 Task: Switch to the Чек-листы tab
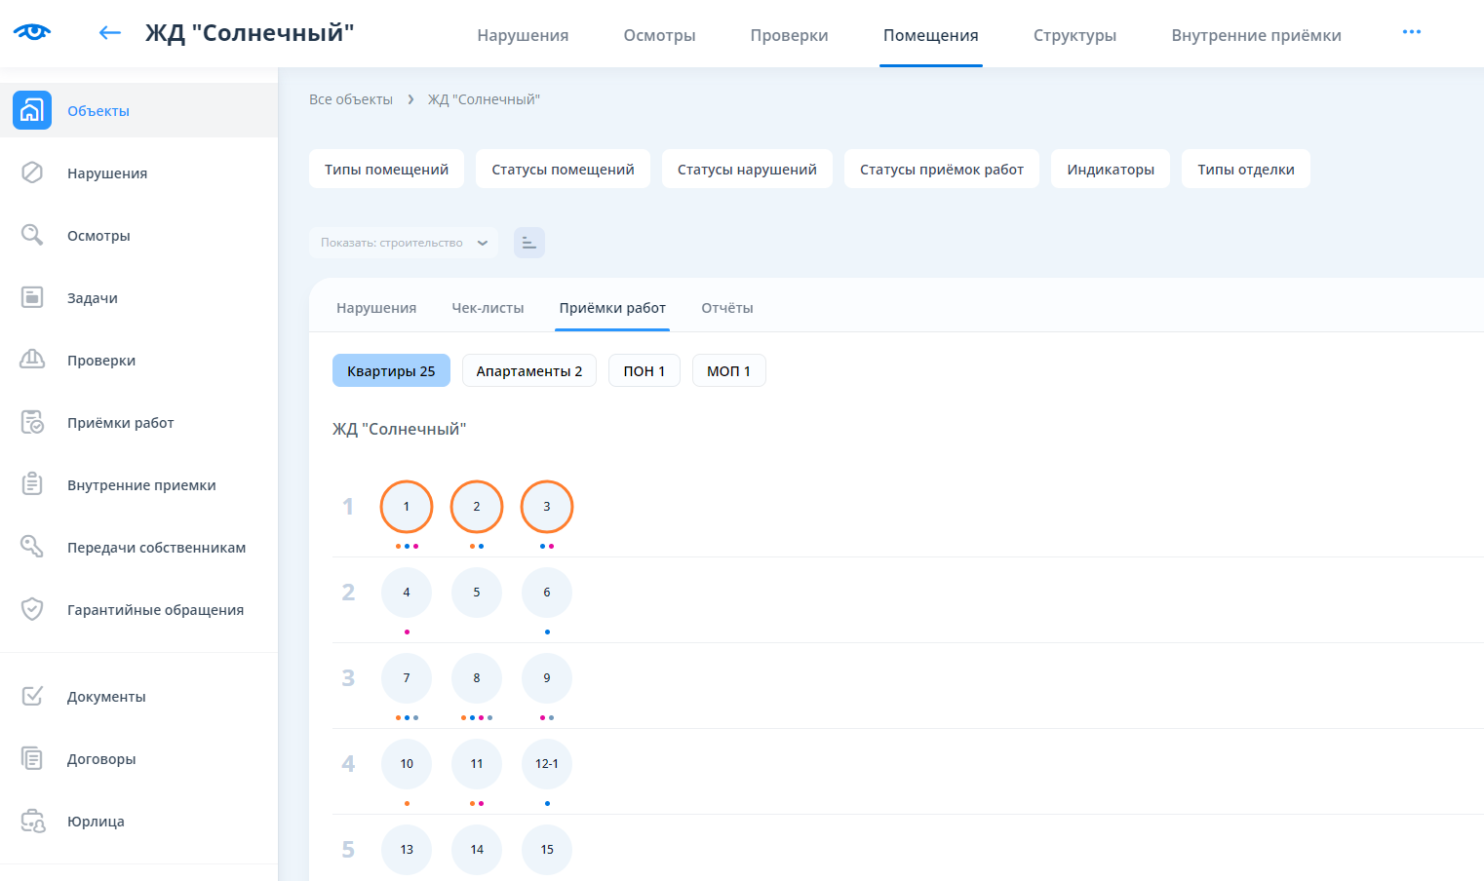click(488, 308)
